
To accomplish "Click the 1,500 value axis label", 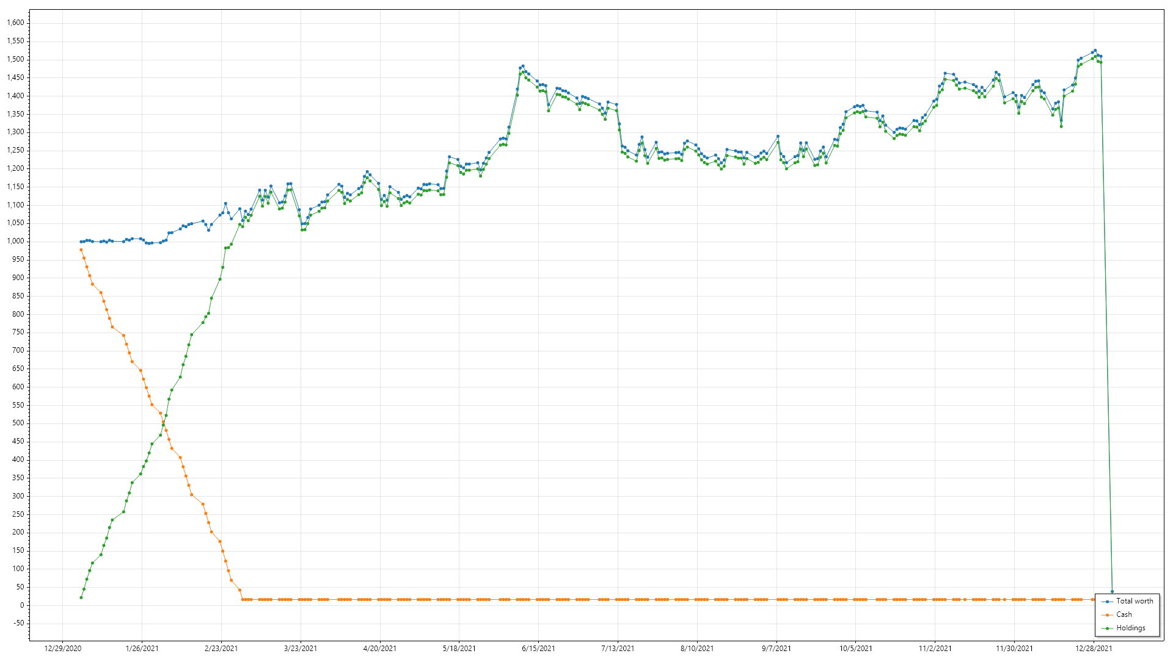I will click(x=15, y=60).
